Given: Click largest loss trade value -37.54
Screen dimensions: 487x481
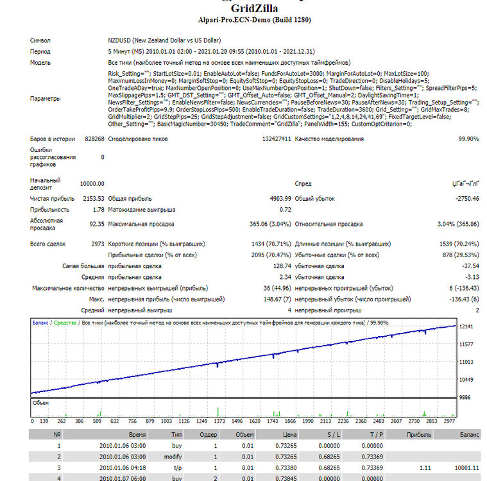Looking at the screenshot, I should [x=470, y=266].
